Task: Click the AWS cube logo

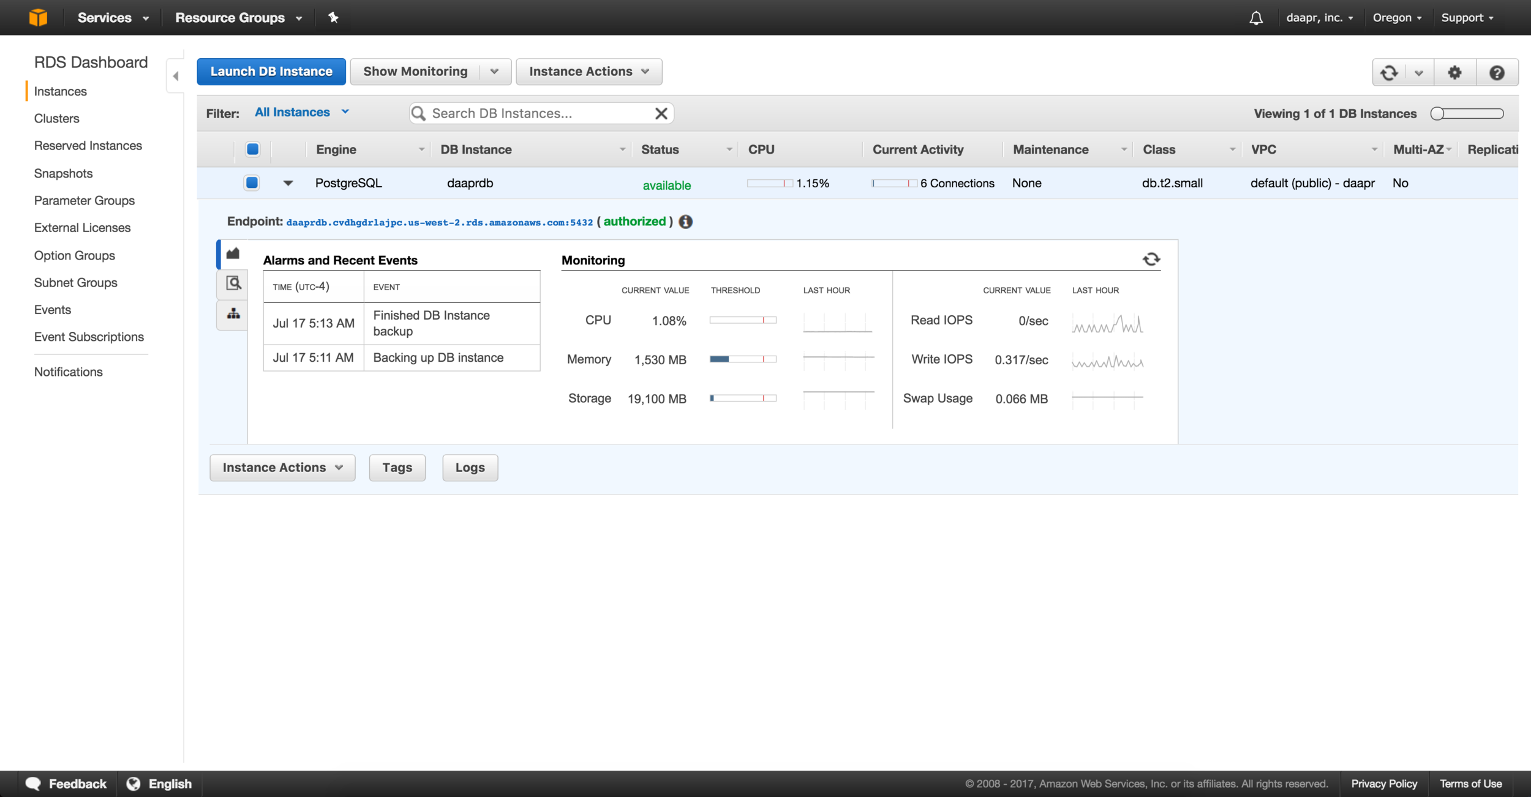Action: coord(38,17)
